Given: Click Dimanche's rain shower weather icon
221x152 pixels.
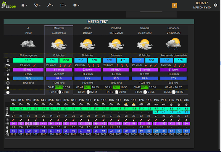Looking at the screenshot, I should [x=173, y=44].
